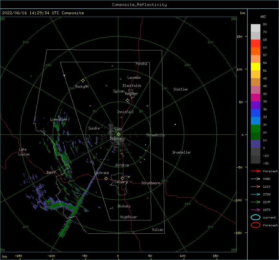Click the Cochrane label
Viewport: 279px width, 260px height.
[101, 173]
